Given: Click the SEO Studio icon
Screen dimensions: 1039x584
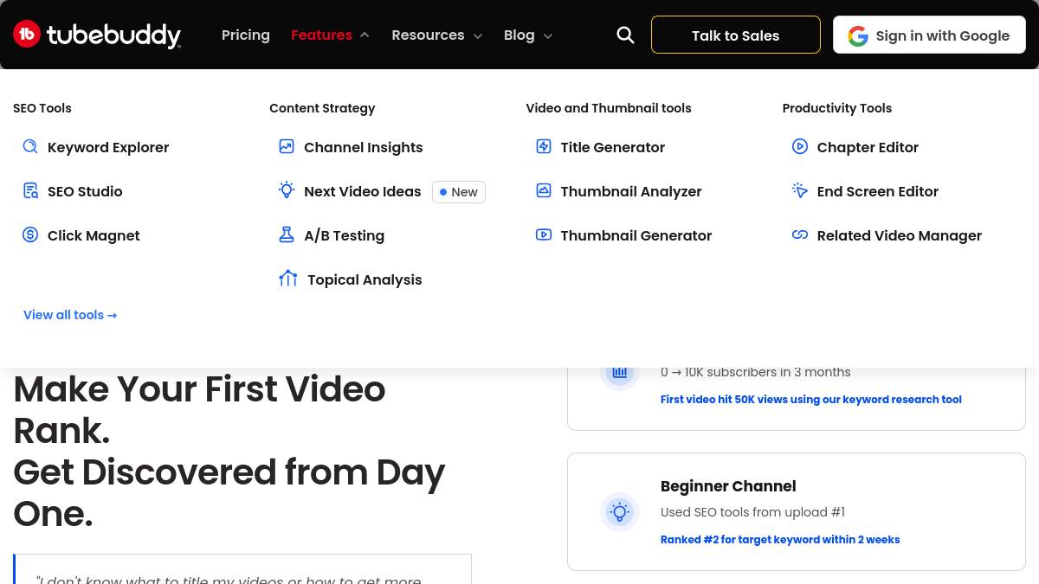Looking at the screenshot, I should 30,191.
